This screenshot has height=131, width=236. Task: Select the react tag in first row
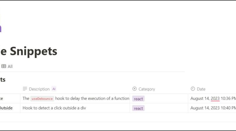(138, 99)
